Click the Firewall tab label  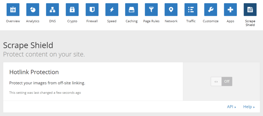pos(92,21)
